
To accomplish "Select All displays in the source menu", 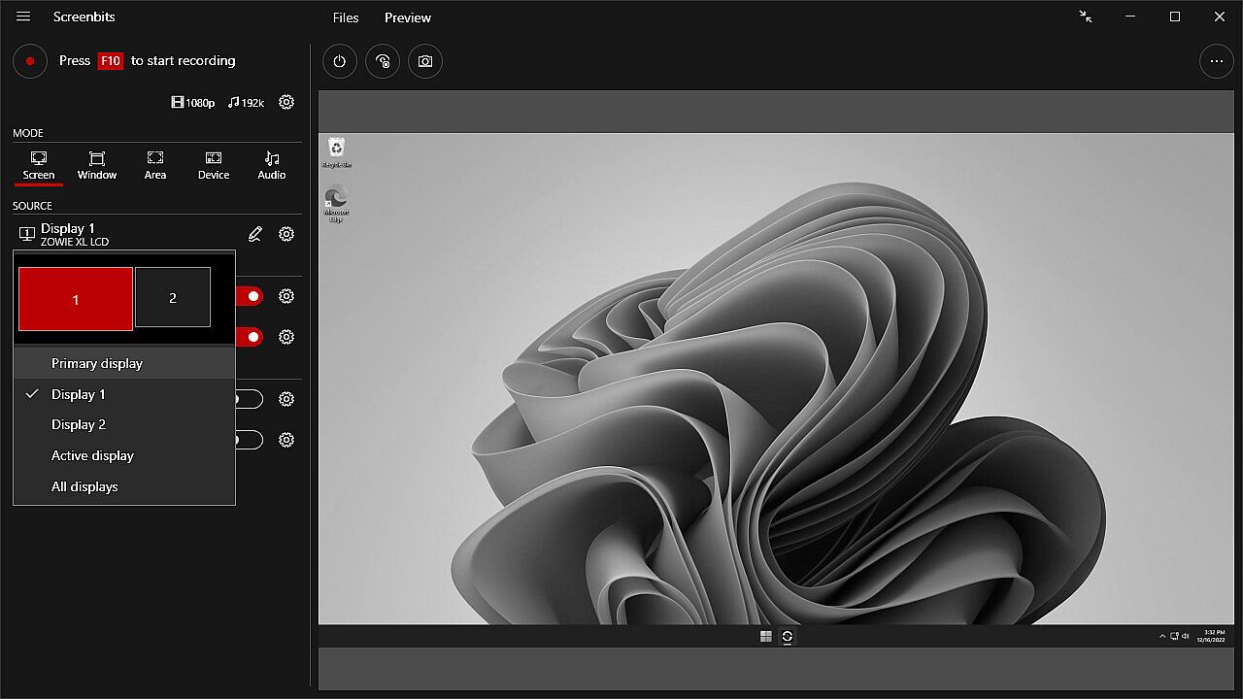I will point(84,486).
